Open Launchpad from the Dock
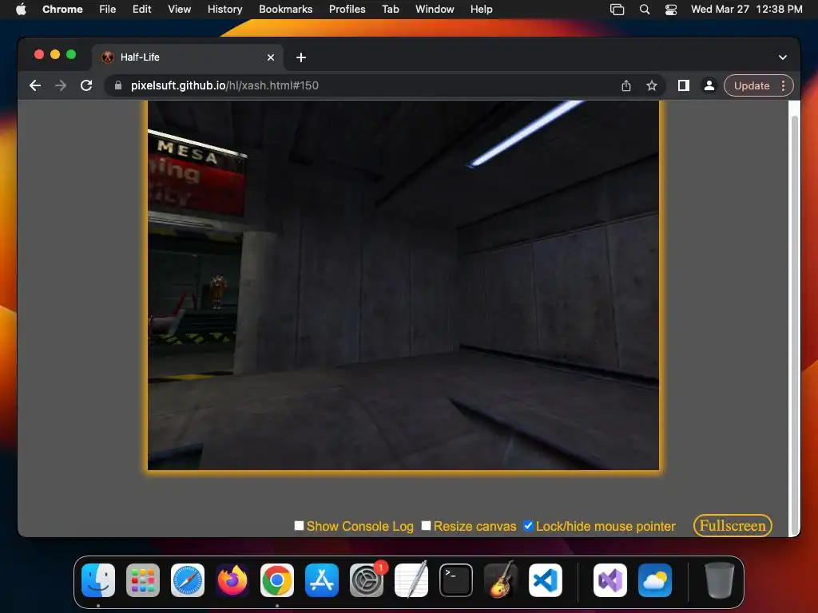The width and height of the screenshot is (818, 613). click(143, 580)
